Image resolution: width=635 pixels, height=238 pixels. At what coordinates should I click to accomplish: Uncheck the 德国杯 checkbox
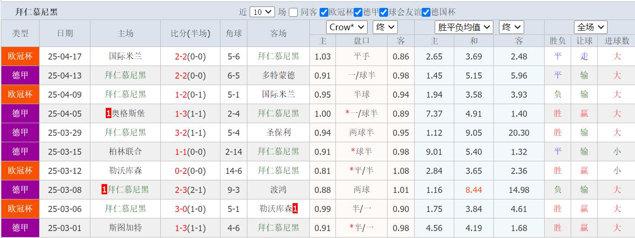pos(426,13)
